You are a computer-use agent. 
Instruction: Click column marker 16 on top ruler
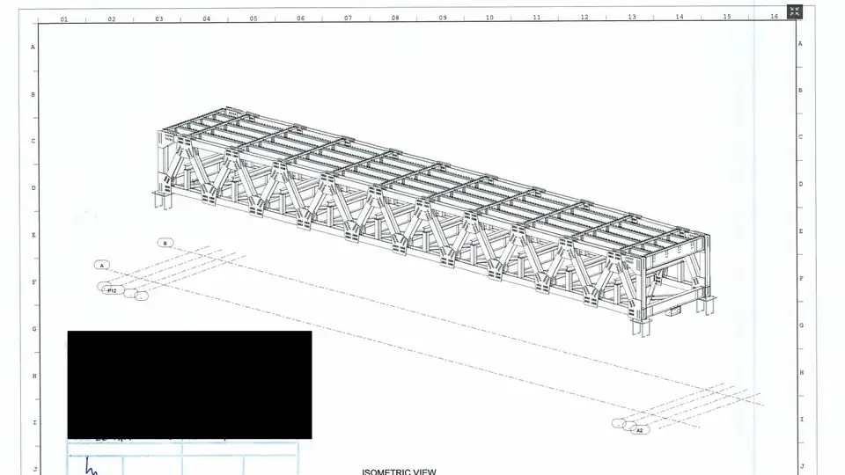pos(774,17)
